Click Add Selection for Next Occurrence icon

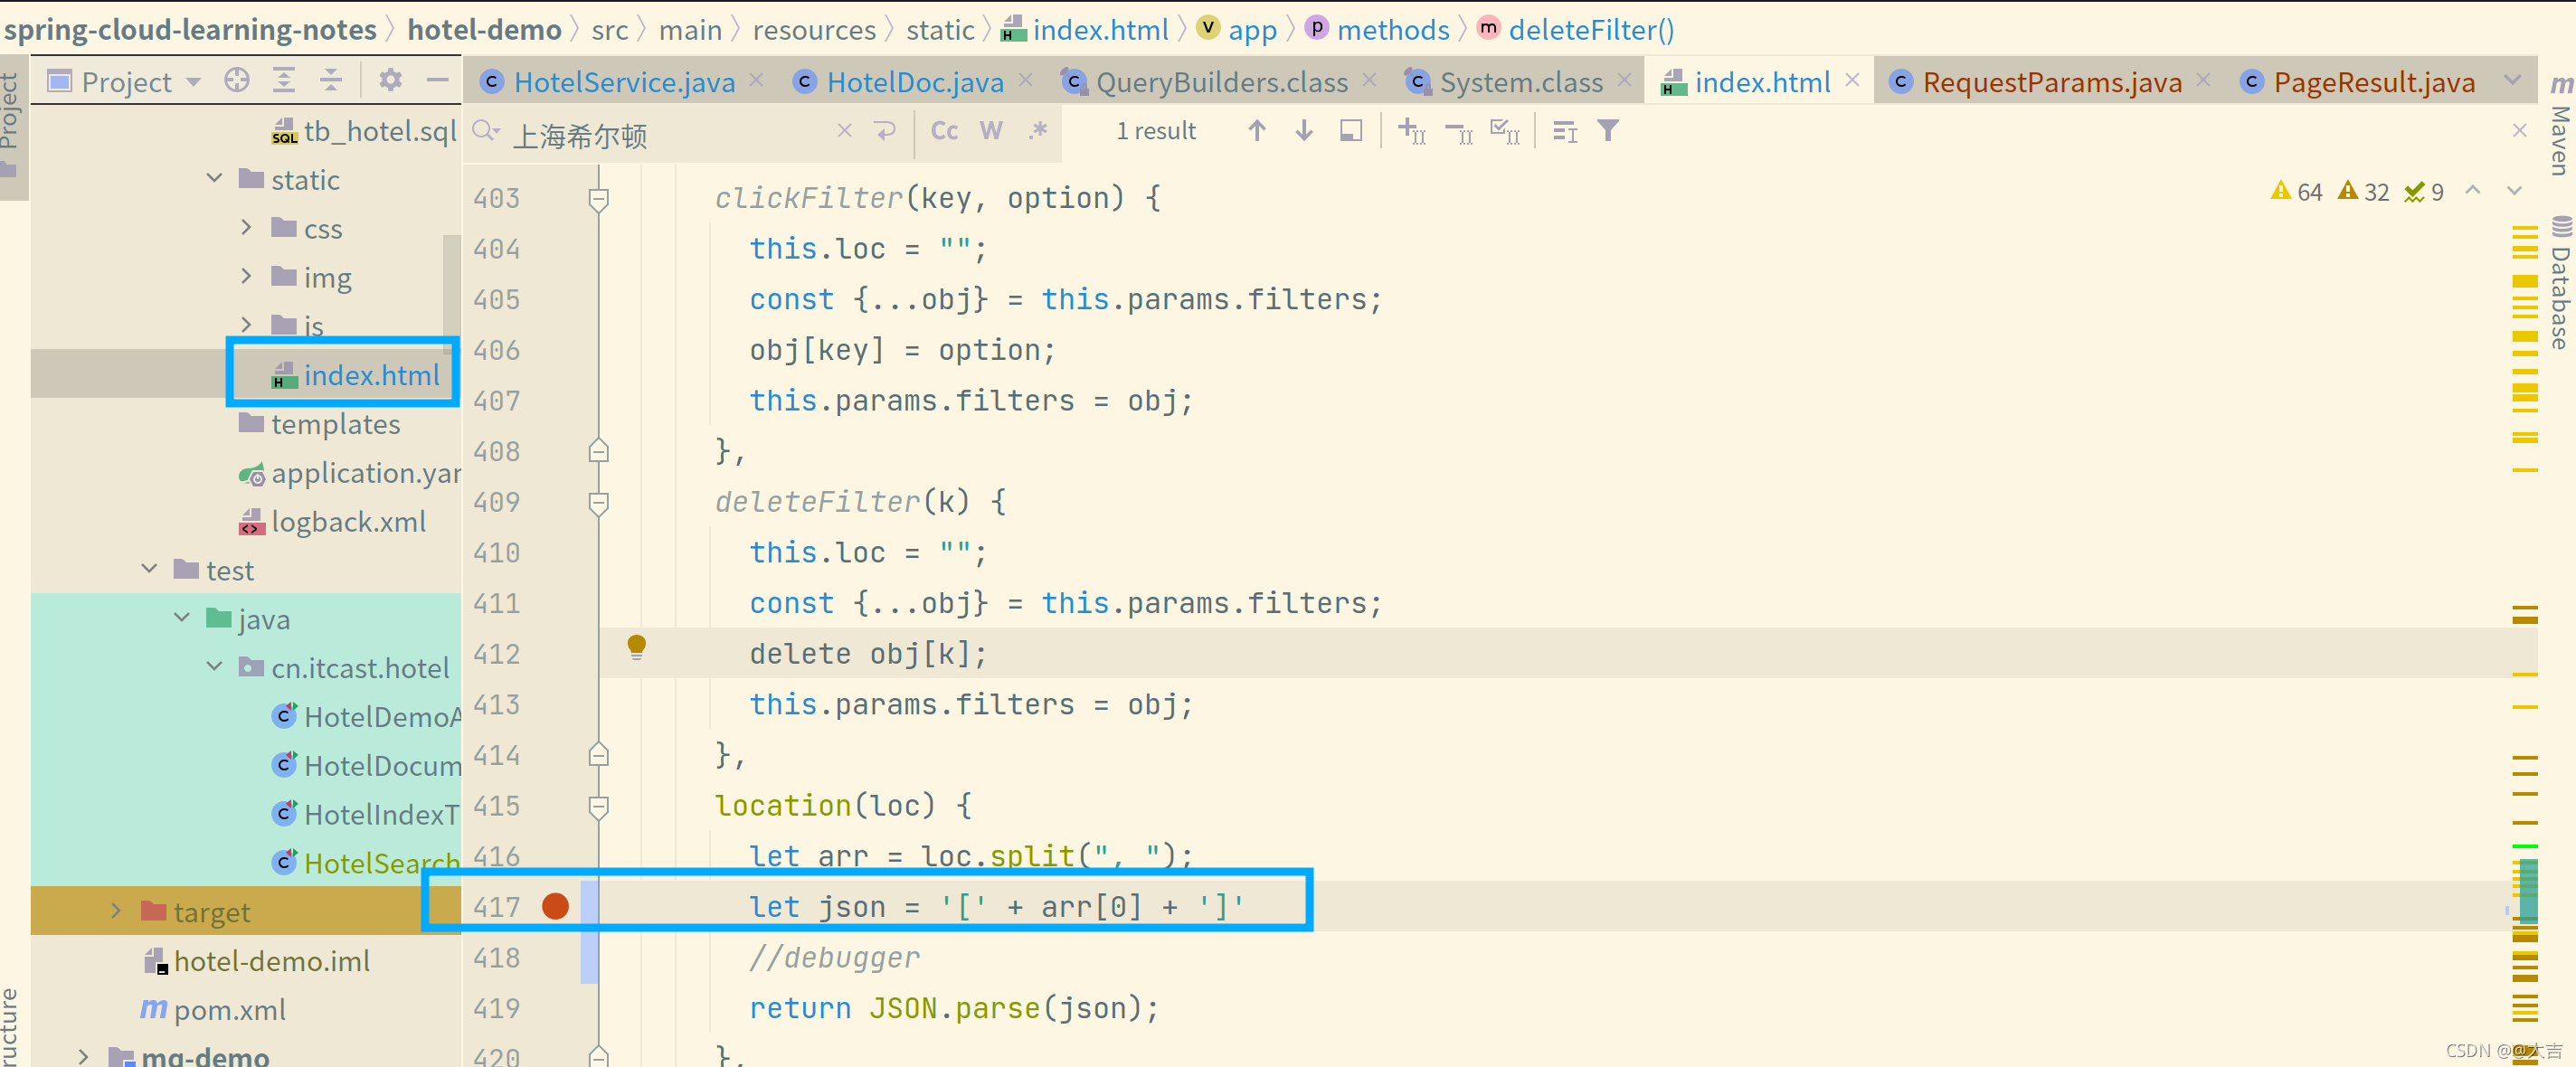point(1412,131)
